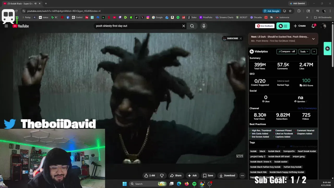This screenshot has height=188, width=334.
Task: Open Ask Gemini in title bar
Action: point(297,3)
